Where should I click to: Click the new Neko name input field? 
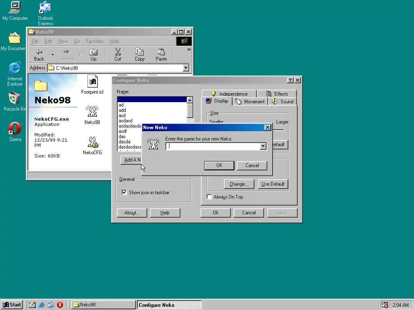tap(213, 147)
